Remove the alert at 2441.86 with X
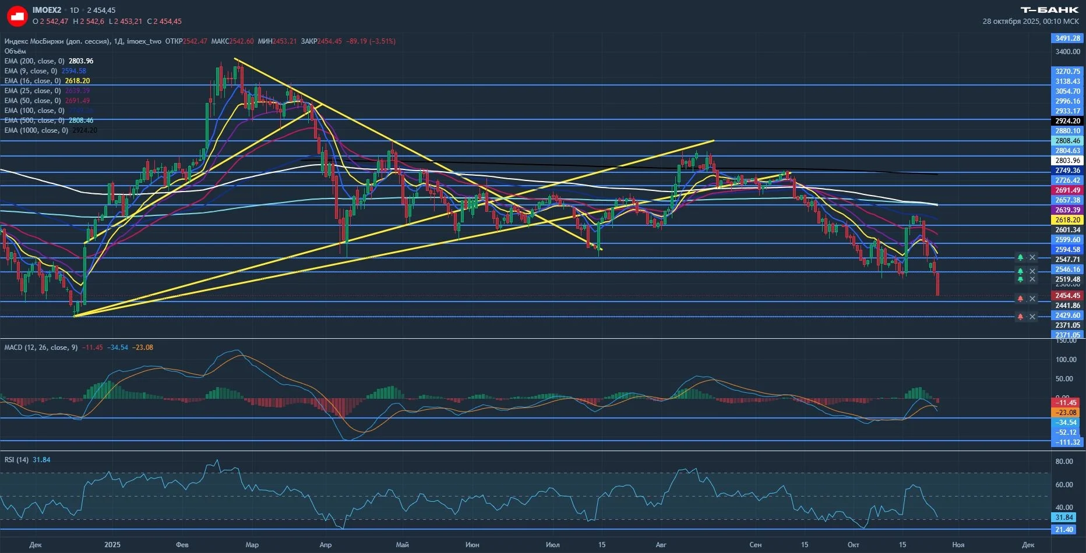1086x553 pixels. (x=1032, y=299)
